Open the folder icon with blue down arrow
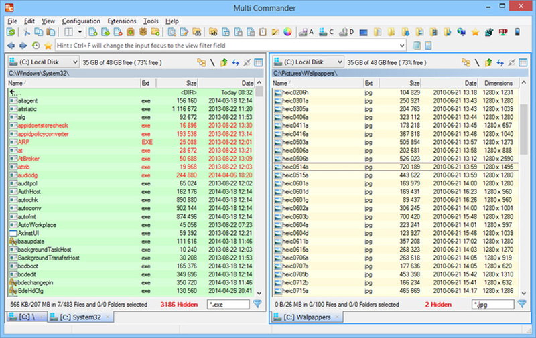 click(405, 32)
